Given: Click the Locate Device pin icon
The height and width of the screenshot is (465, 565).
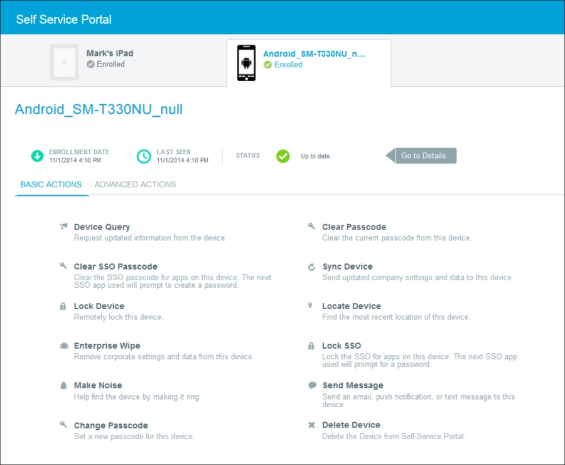Looking at the screenshot, I should click(310, 305).
